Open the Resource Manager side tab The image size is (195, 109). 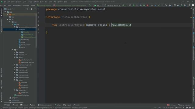tap(2, 26)
